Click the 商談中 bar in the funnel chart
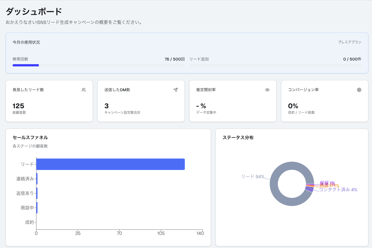The width and height of the screenshot is (372, 248). tap(37, 208)
